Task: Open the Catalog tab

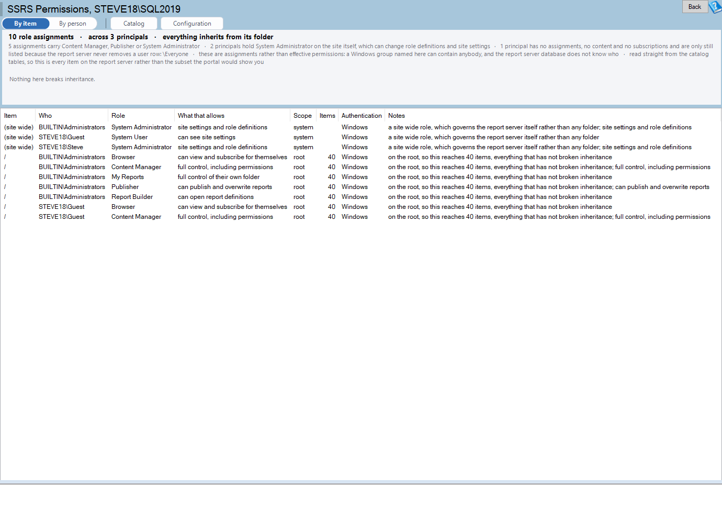Action: point(134,24)
